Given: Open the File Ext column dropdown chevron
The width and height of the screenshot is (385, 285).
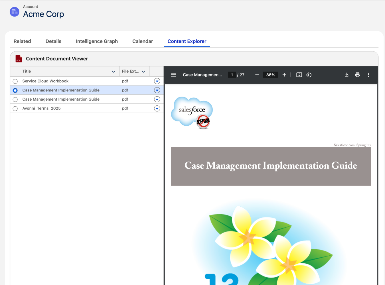Looking at the screenshot, I should click(143, 72).
